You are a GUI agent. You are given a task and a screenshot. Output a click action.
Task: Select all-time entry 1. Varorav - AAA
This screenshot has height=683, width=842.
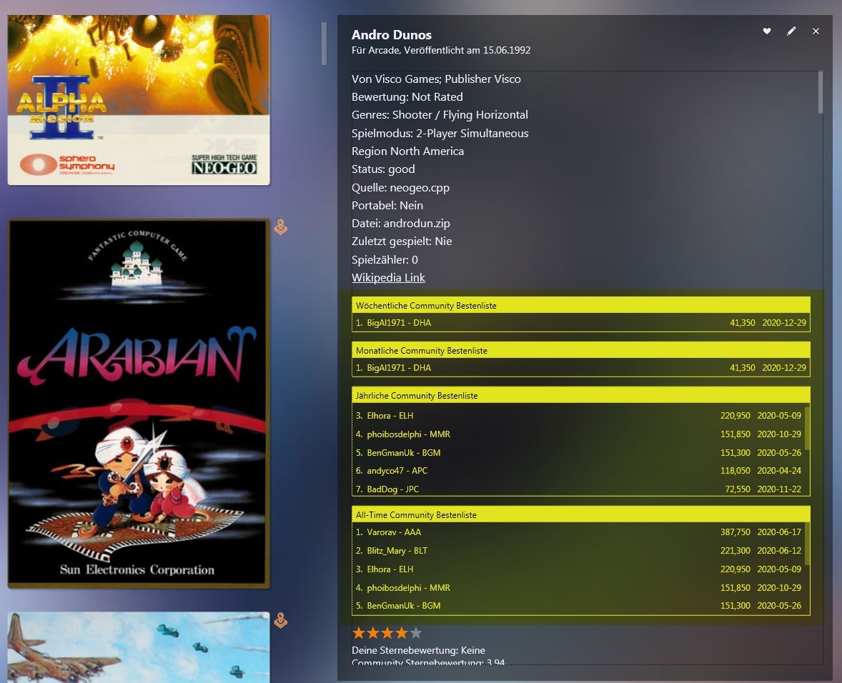pyautogui.click(x=578, y=532)
